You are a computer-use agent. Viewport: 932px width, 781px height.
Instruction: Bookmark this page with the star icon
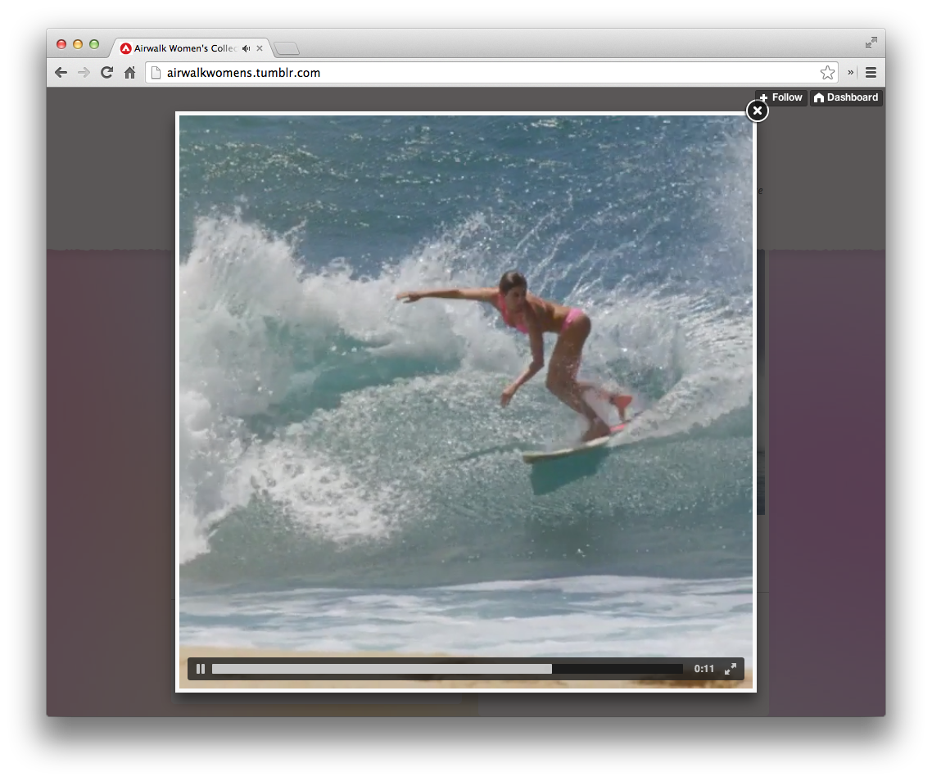827,73
